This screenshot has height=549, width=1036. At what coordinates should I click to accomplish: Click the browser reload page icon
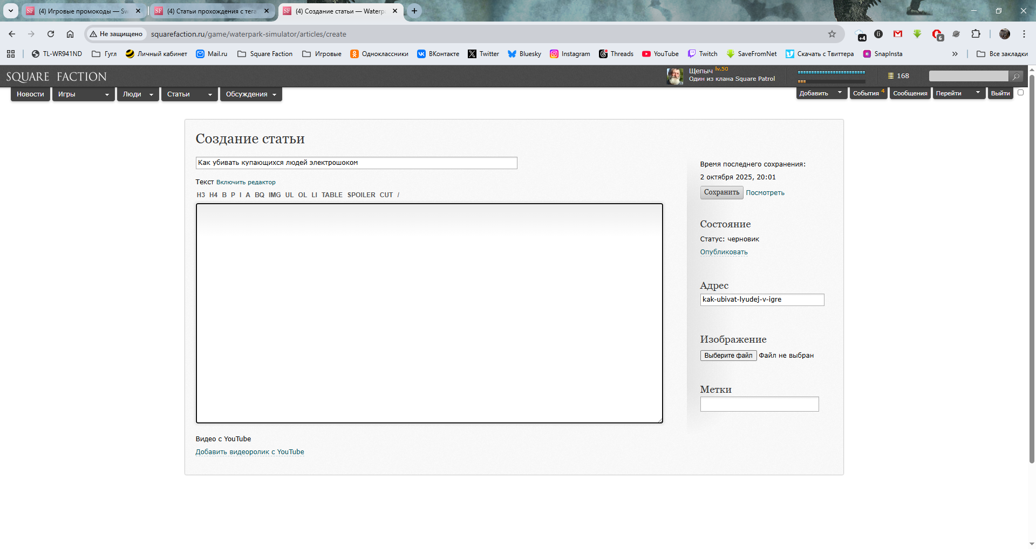(51, 34)
